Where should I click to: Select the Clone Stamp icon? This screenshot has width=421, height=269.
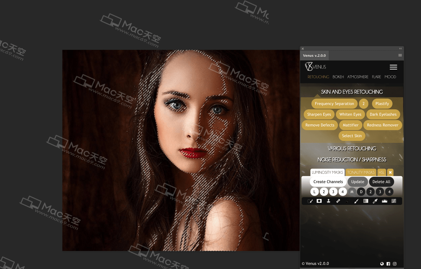point(329,201)
